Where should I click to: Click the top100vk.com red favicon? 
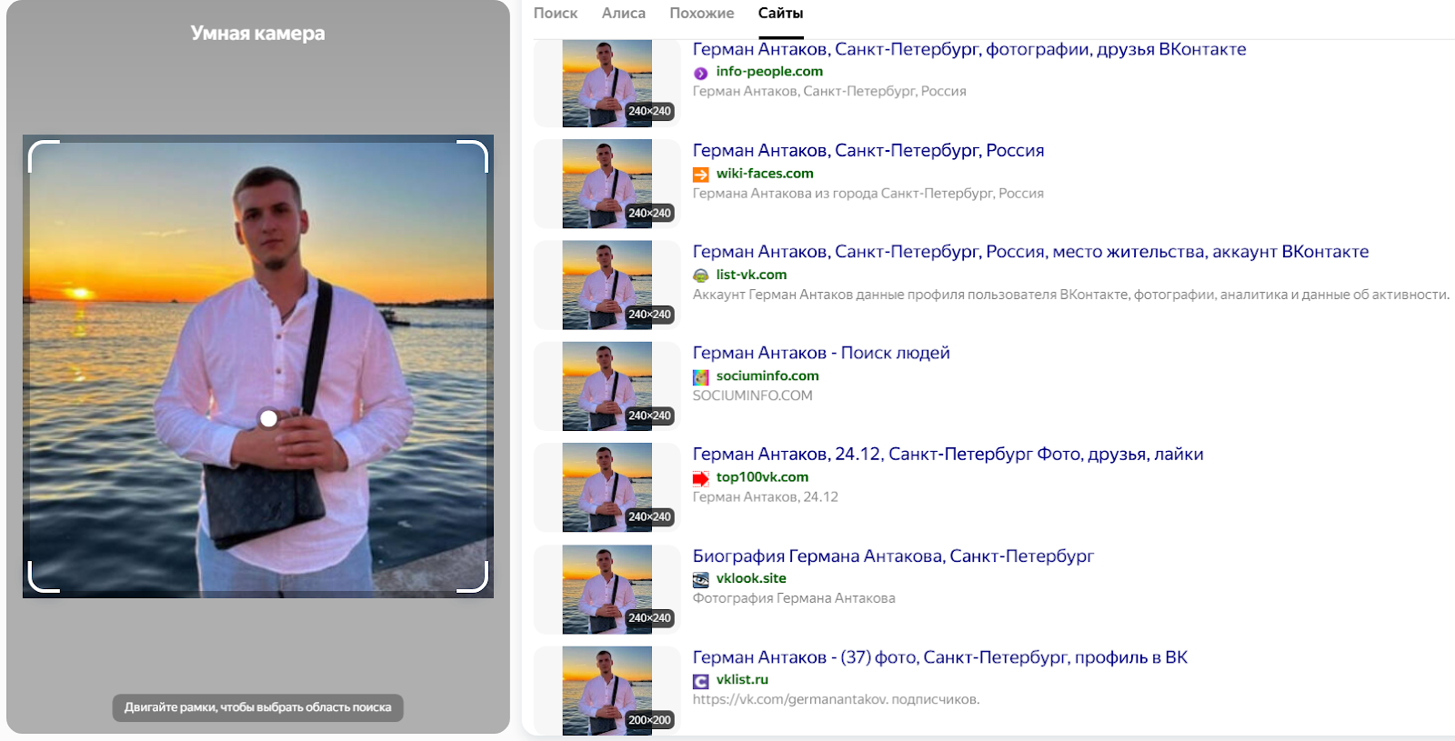tap(700, 478)
